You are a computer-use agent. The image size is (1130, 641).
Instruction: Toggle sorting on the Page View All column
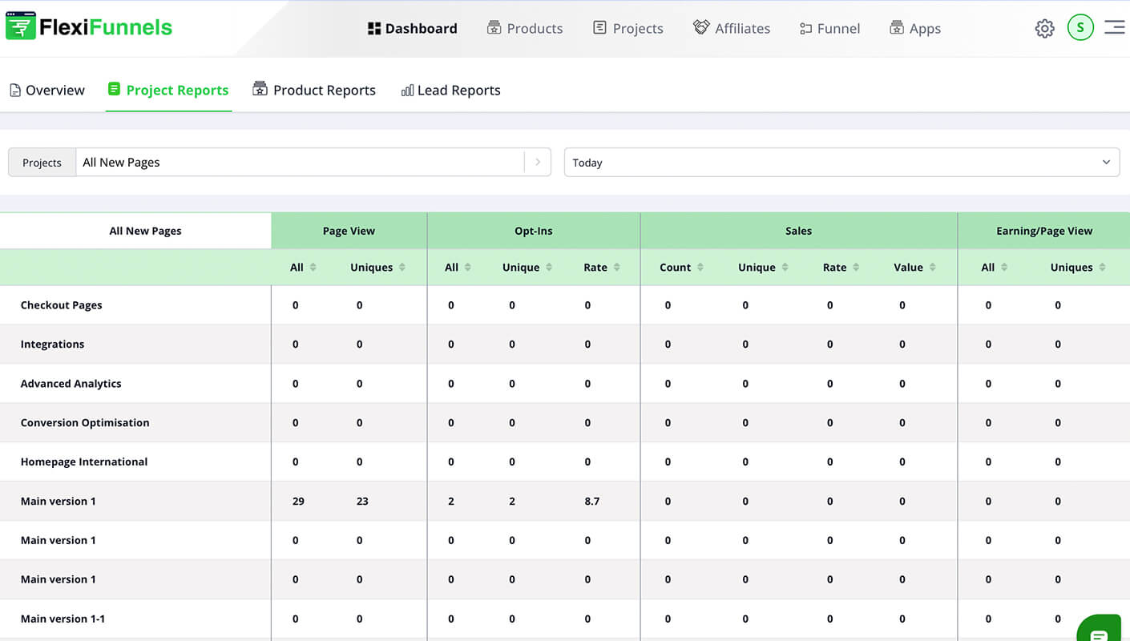click(x=312, y=267)
